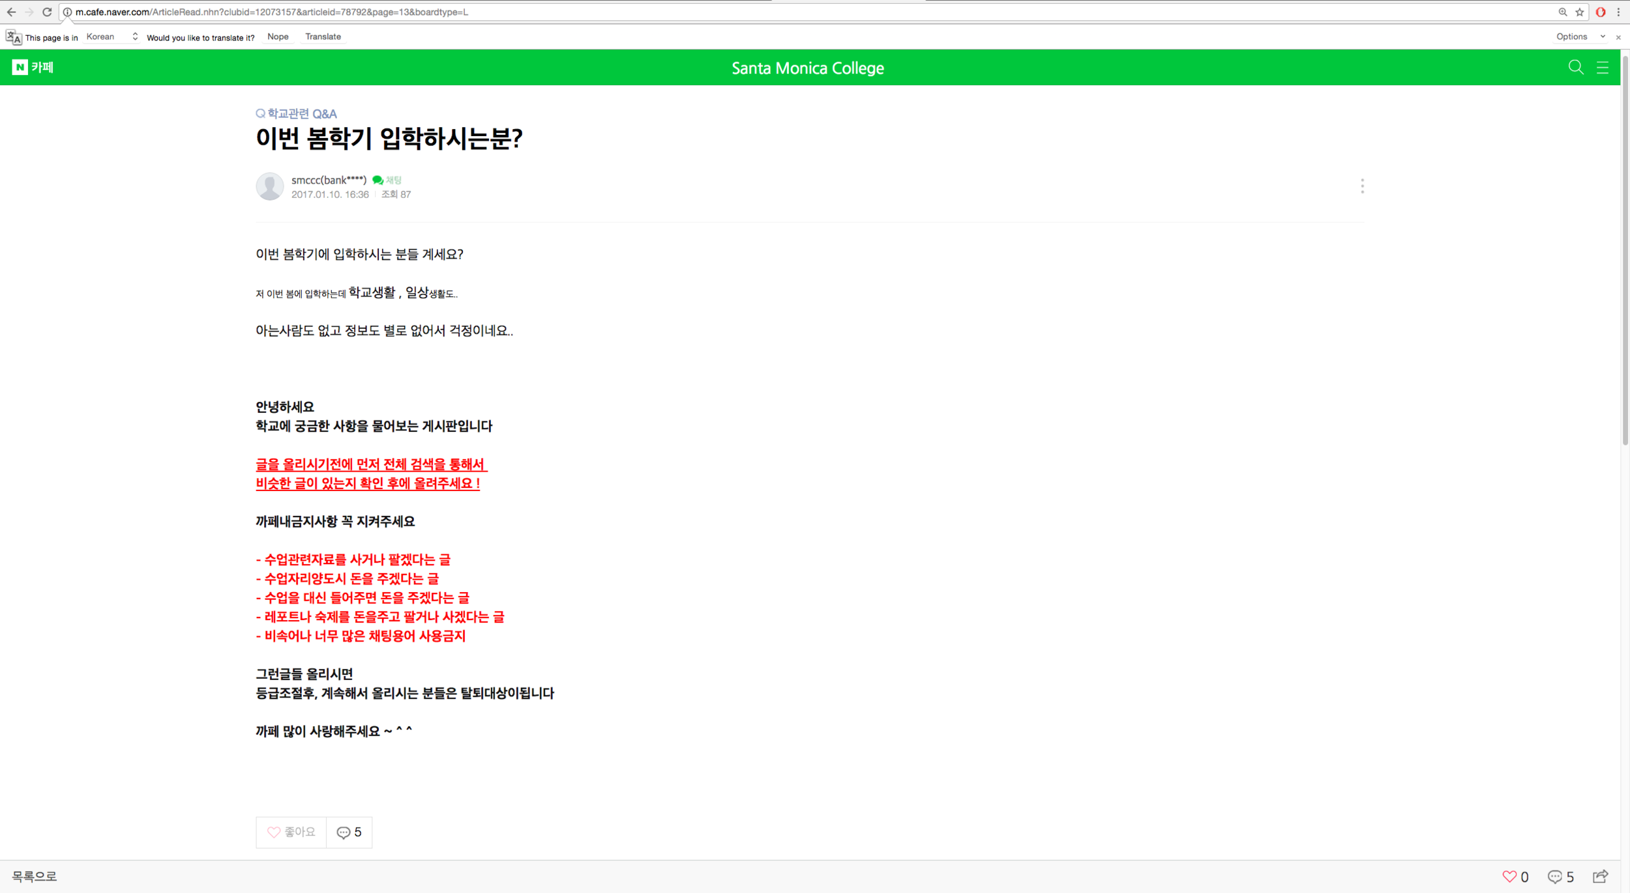
Task: Click the view count 조회 87
Action: pyautogui.click(x=396, y=195)
